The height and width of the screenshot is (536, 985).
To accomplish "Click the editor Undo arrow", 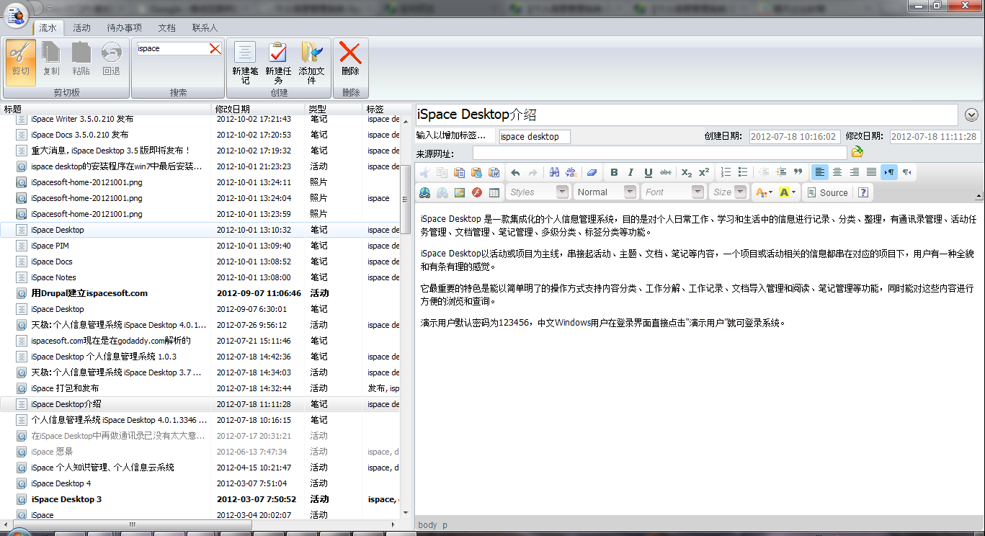I will point(515,172).
